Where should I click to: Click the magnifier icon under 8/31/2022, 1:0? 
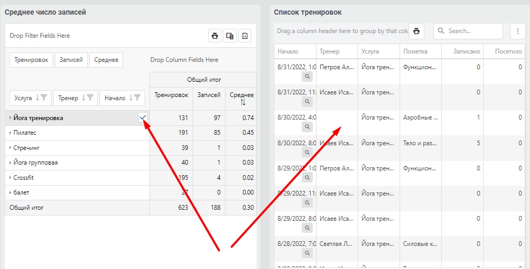coord(307,77)
